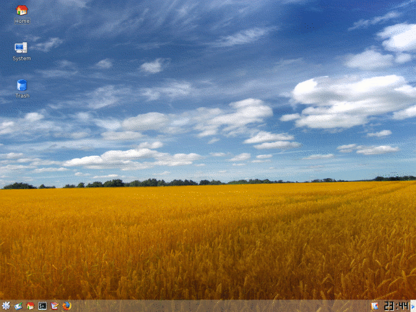Open the Home desktop icon
Screen dimensions: 416x312
click(x=22, y=10)
